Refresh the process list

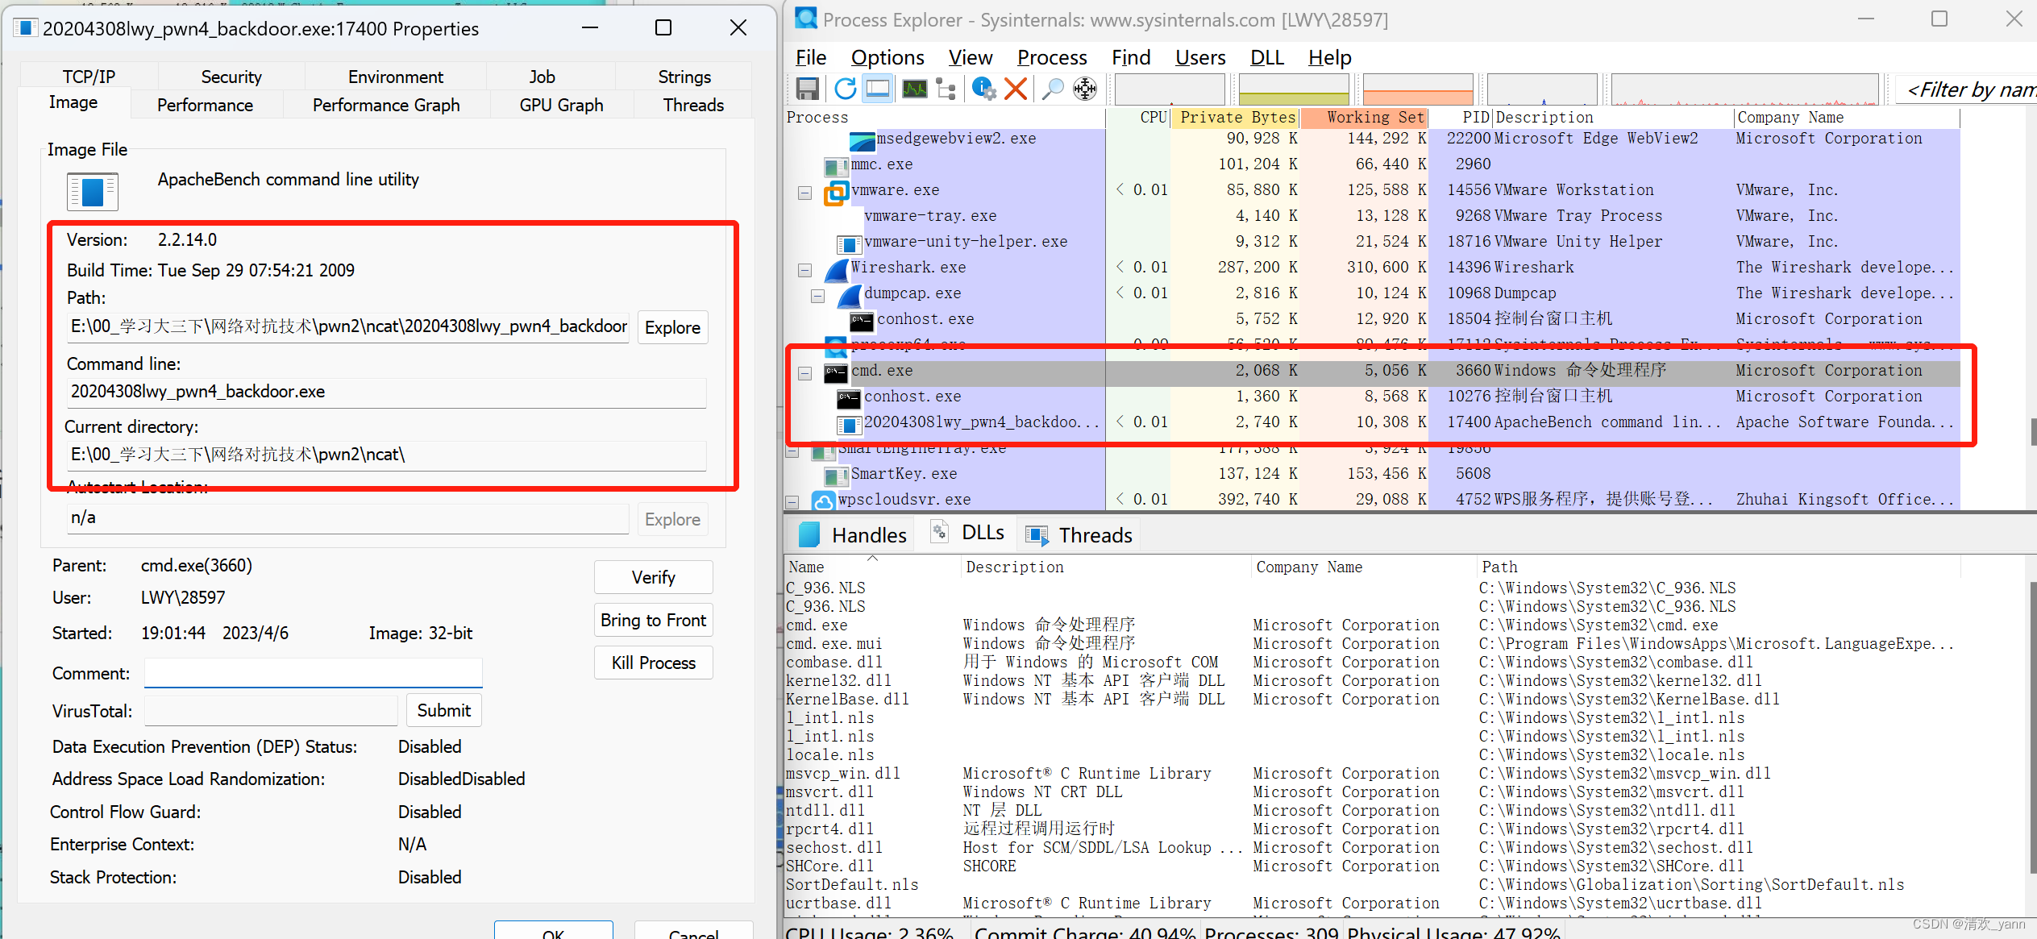coord(845,89)
